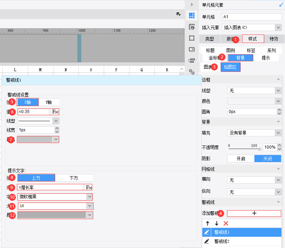Image resolution: width=285 pixels, height=248 pixels.
Task: Increase the 线宽 width with stepper
Action: coord(57,128)
